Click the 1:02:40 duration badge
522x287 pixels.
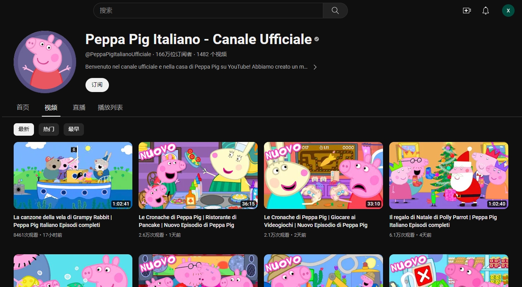(x=497, y=204)
